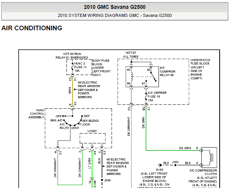230x188 pixels.
Task: Click the vertical 'BRN' wire label
Action: pyautogui.click(x=70, y=90)
